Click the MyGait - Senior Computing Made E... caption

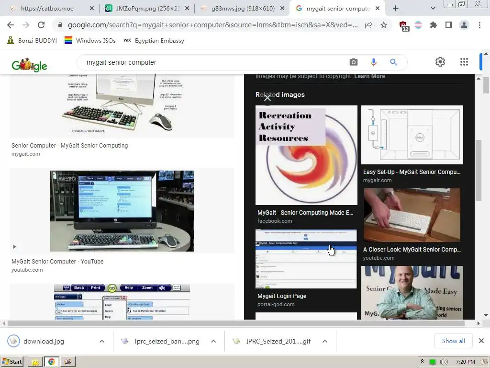coord(305,212)
